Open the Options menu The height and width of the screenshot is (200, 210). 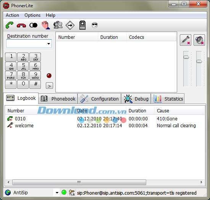tap(32, 15)
